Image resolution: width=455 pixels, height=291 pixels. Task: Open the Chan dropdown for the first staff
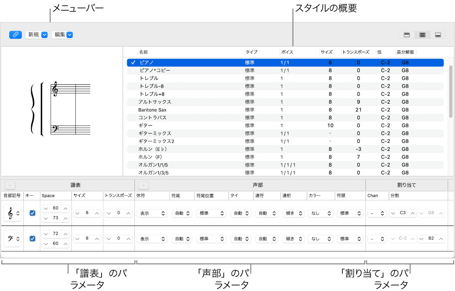coord(377,213)
